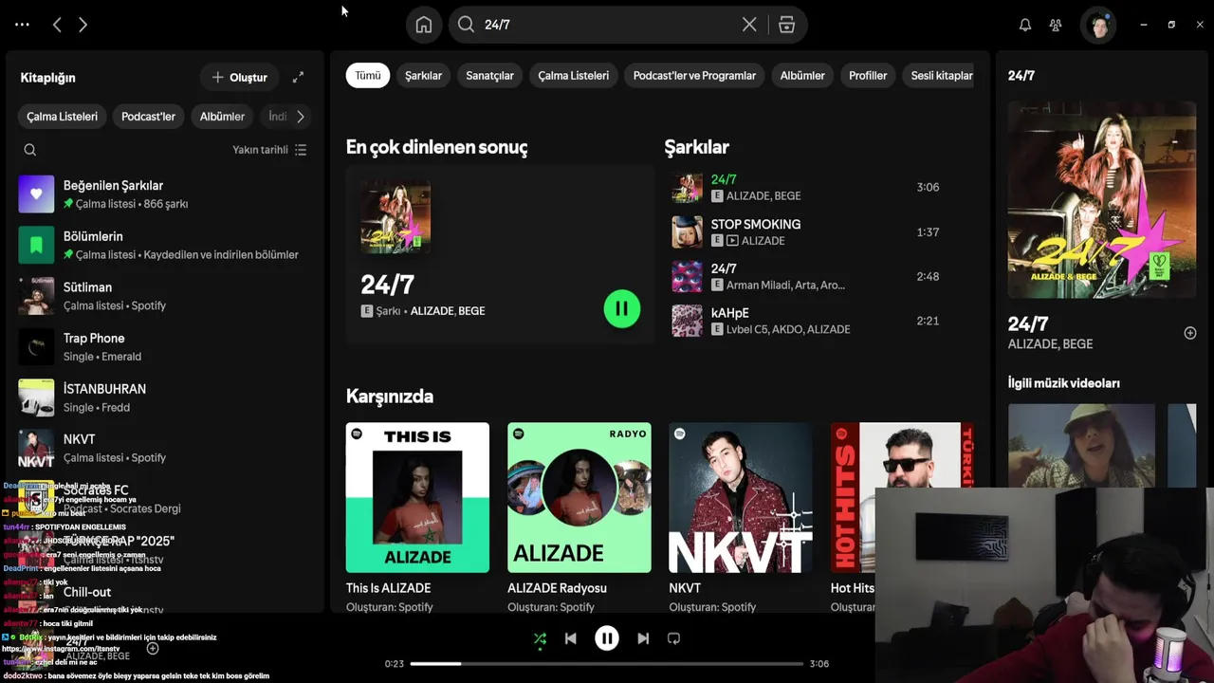The height and width of the screenshot is (683, 1214).
Task: Open the notifications bell
Action: 1025,25
